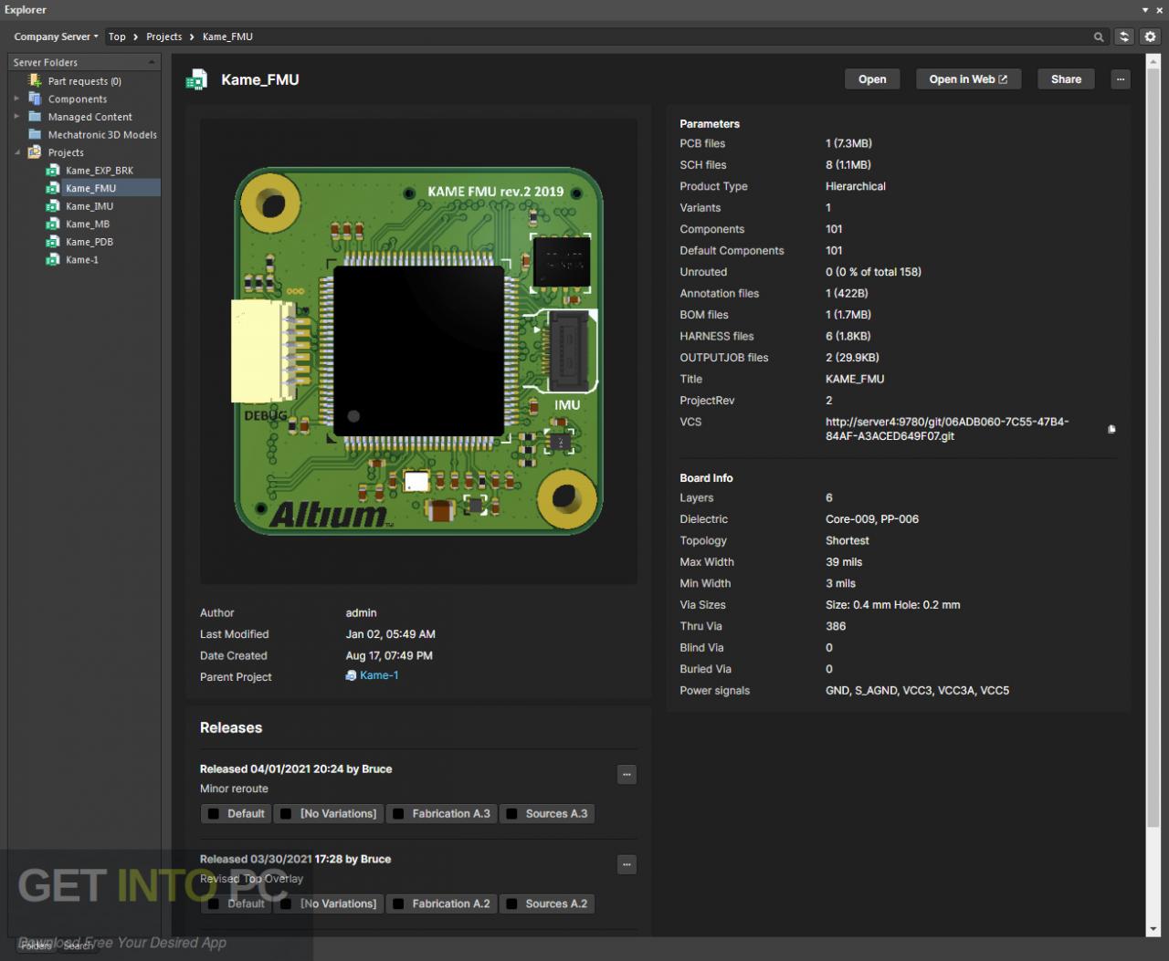This screenshot has height=961, width=1169.
Task: Expand the Components folder tree arrow
Action: 16,99
